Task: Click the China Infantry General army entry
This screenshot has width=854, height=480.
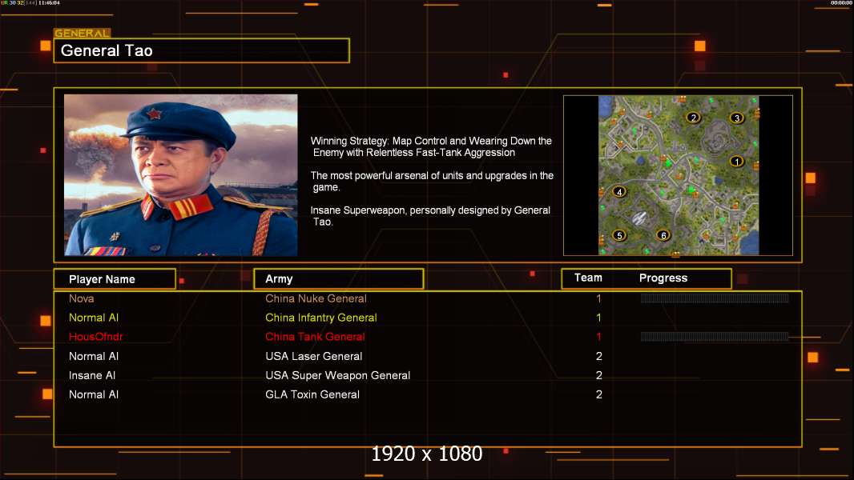Action: [321, 318]
